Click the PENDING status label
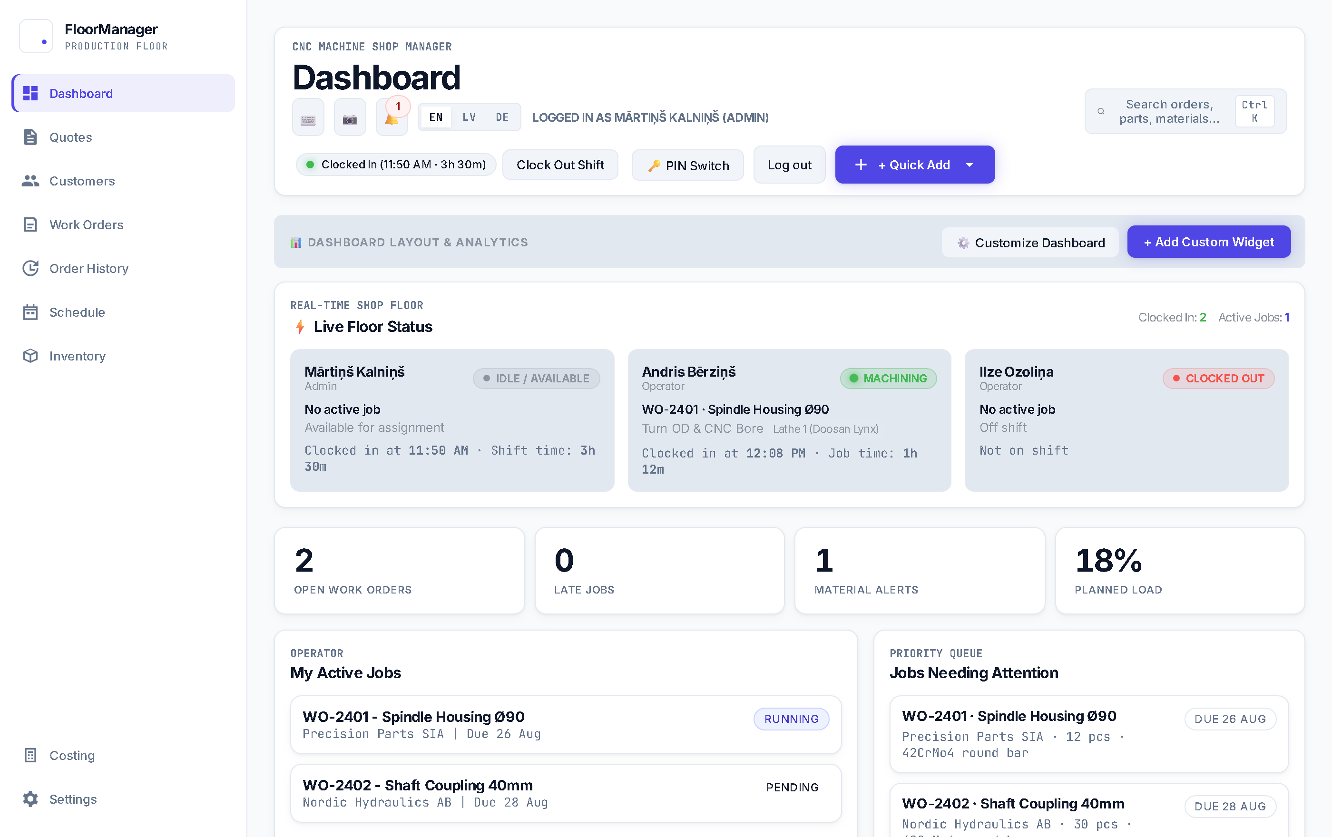 [792, 787]
